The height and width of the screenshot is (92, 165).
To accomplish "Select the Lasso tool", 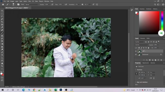I will pos(2,16).
